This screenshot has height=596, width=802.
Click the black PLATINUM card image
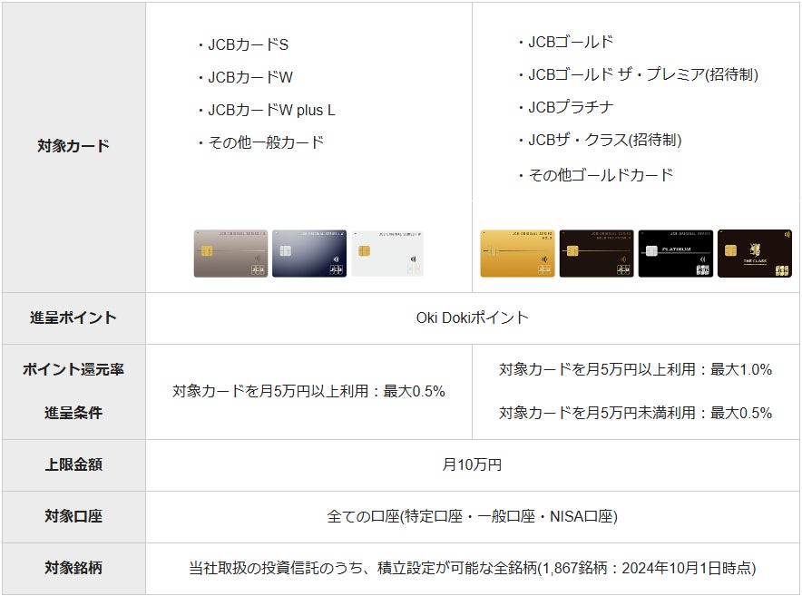tap(675, 253)
